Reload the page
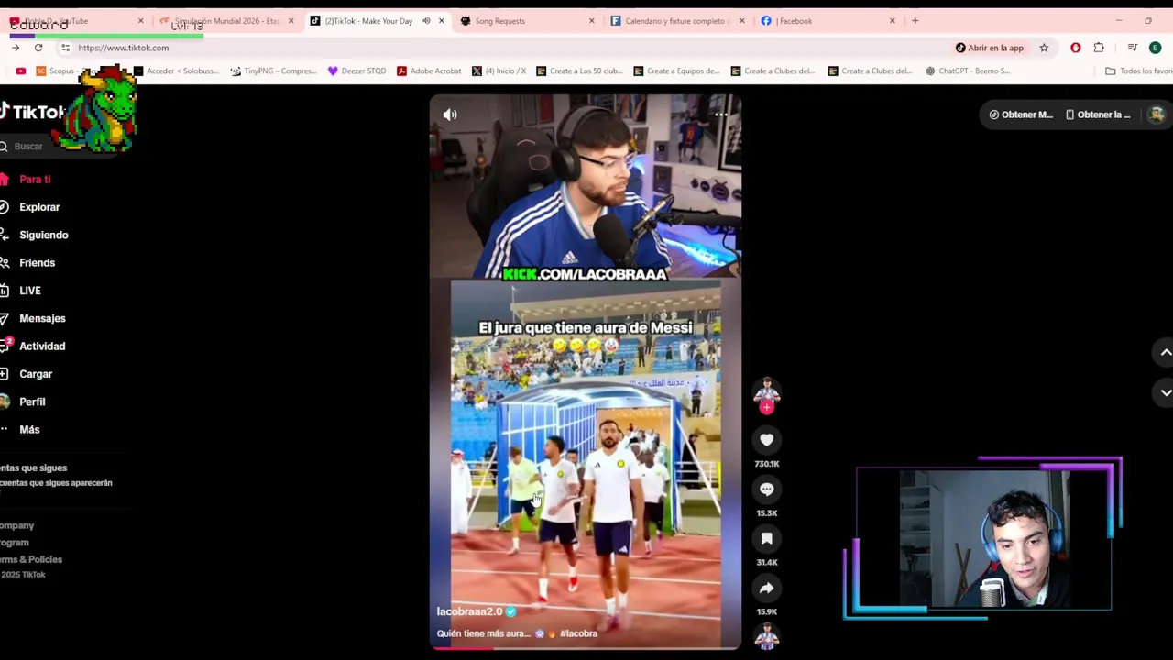The image size is (1173, 660). tap(38, 48)
